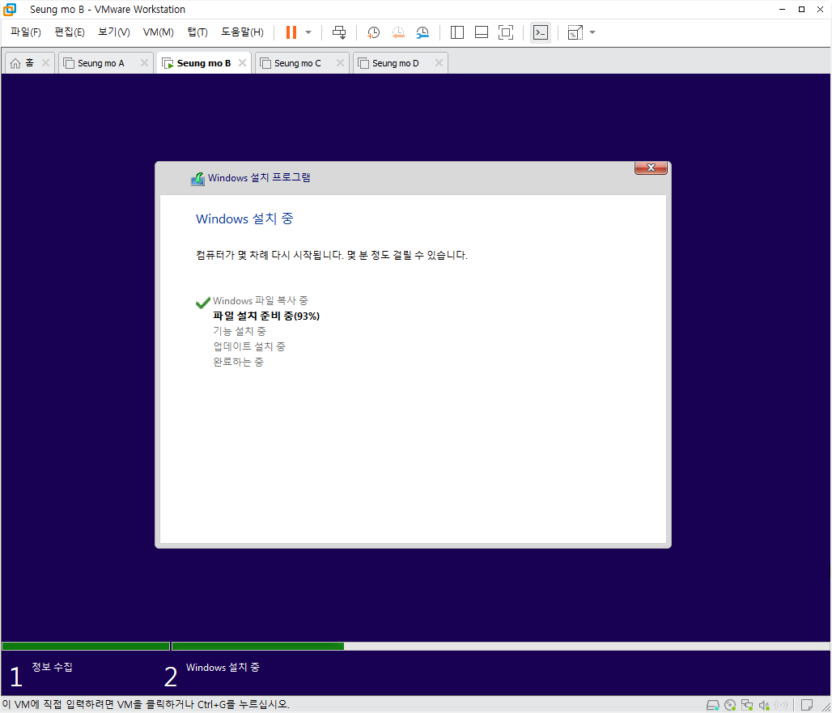Image resolution: width=832 pixels, height=713 pixels.
Task: Close the 홈 tab
Action: [x=45, y=62]
